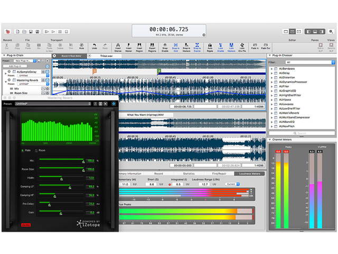Image resolution: width=338 pixels, height=254 pixels.
Task: Click the What You Want (HipHop).WAV tab
Action: 145,115
